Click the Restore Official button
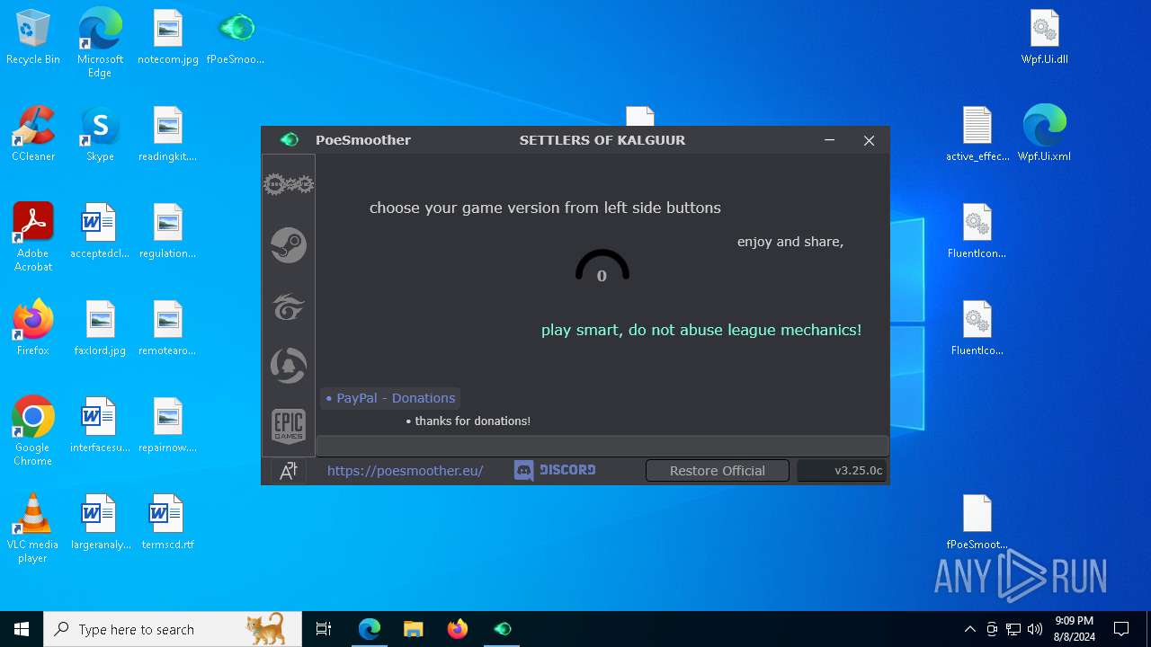The height and width of the screenshot is (647, 1151). coord(718,471)
